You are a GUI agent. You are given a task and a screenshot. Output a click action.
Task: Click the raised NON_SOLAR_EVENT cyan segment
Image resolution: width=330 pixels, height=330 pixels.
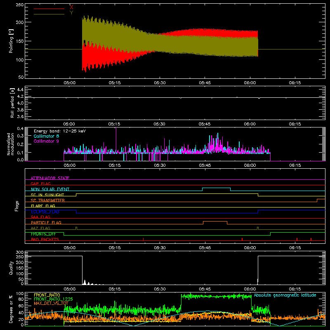216,188
